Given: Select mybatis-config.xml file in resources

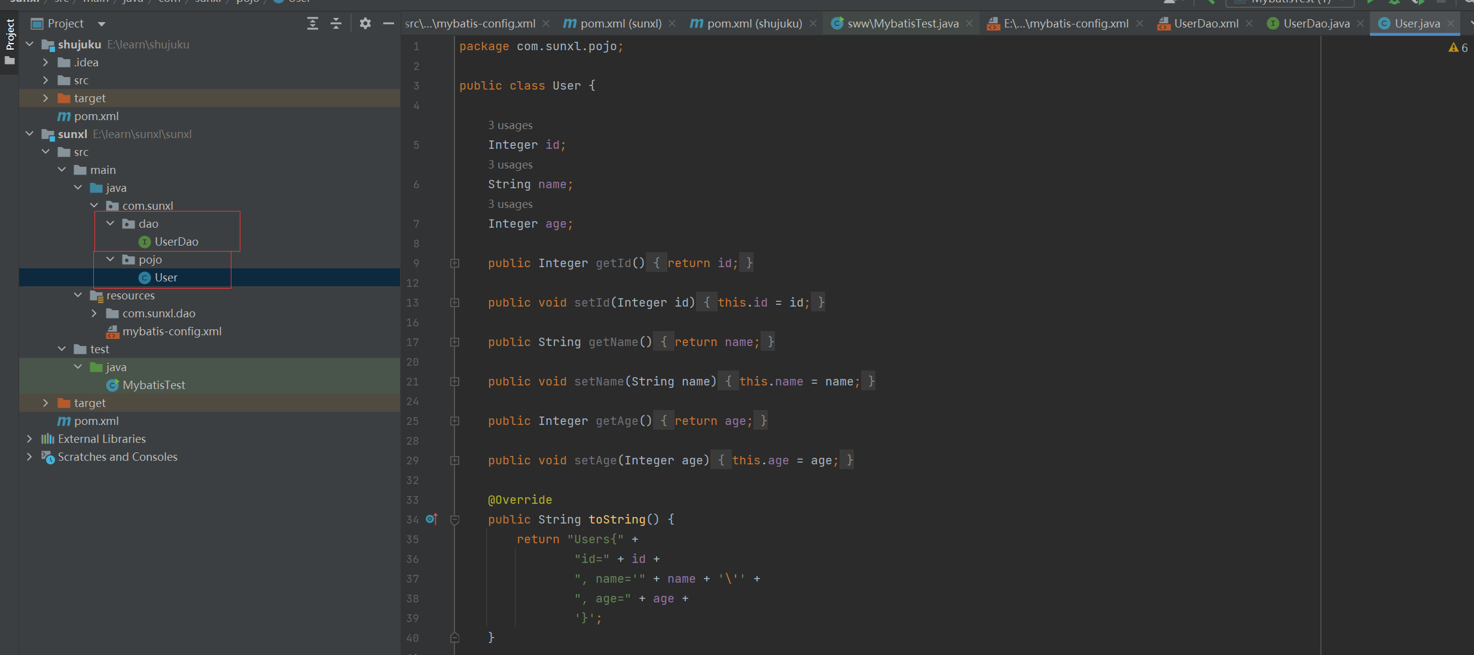Looking at the screenshot, I should point(172,331).
